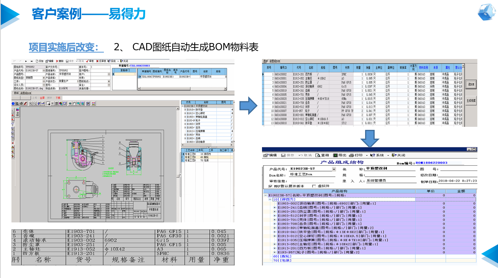Expand the E1903-241 齿碗 tree node
Screen dimensions: 498x278
(x=275, y=208)
